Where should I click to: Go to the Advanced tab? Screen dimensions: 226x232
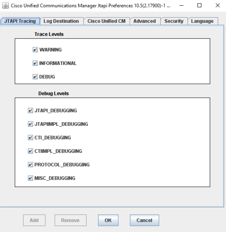[x=145, y=21]
